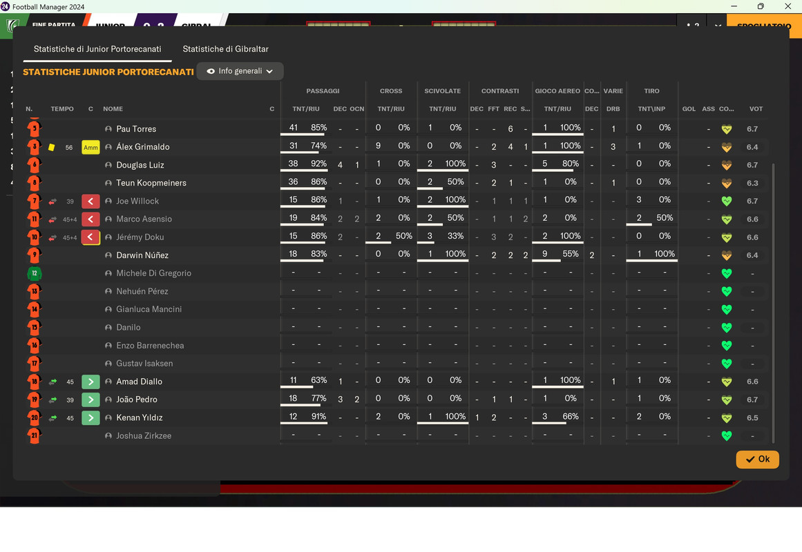Click the profile icon beside Gianluca Mancini
802x552 pixels.
pyautogui.click(x=108, y=309)
